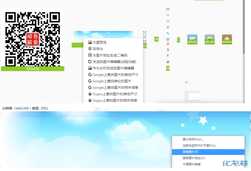Image resolution: width=251 pixels, height=171 pixels.
Task: Click Sogou上查找图片的其他尺寸
Action: coord(113,94)
